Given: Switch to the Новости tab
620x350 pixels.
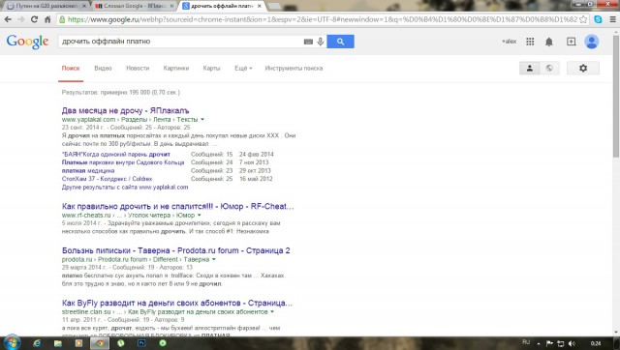Looking at the screenshot, I should [138, 69].
